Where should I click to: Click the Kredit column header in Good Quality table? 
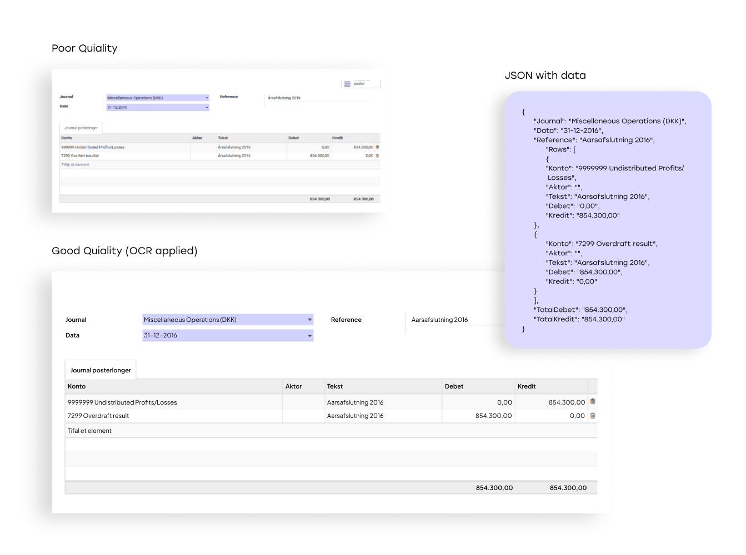[527, 386]
